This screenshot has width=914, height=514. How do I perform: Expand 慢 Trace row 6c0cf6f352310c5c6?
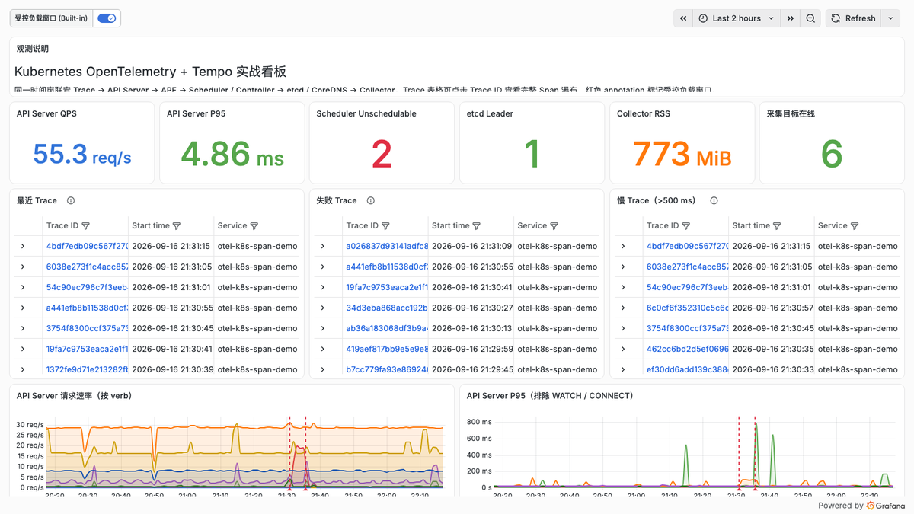pyautogui.click(x=623, y=308)
